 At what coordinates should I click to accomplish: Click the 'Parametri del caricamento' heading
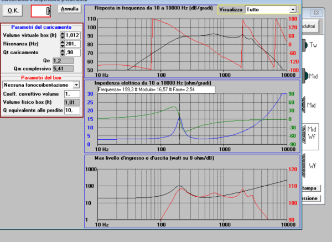pos(41,27)
